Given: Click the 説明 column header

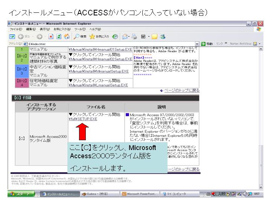Looking at the screenshot, I should (161, 107).
